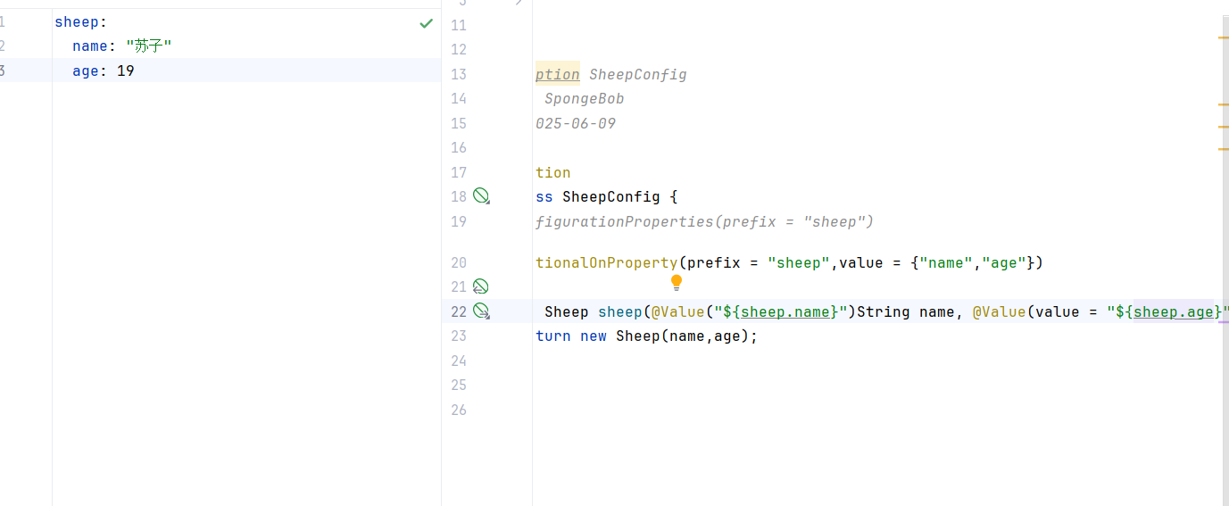Click the date text 025-06-09

576,124
